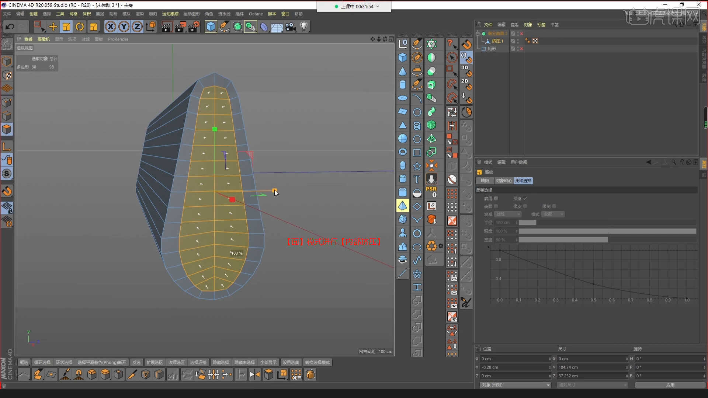Open the spline Pen tool icon

click(x=224, y=27)
